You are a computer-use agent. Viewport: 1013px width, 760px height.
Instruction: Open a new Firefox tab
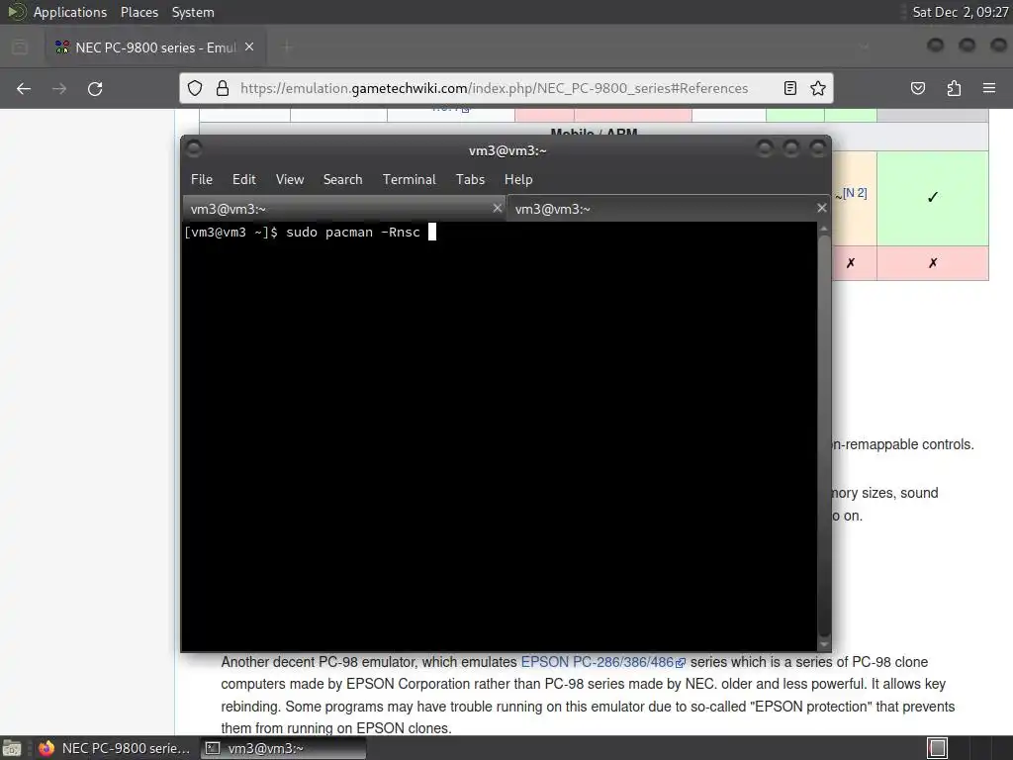click(x=287, y=47)
